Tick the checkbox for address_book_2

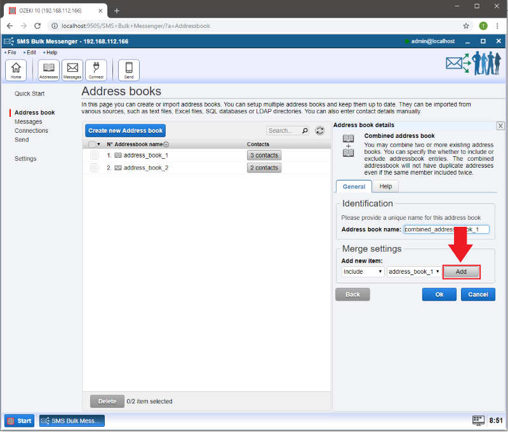tap(94, 168)
